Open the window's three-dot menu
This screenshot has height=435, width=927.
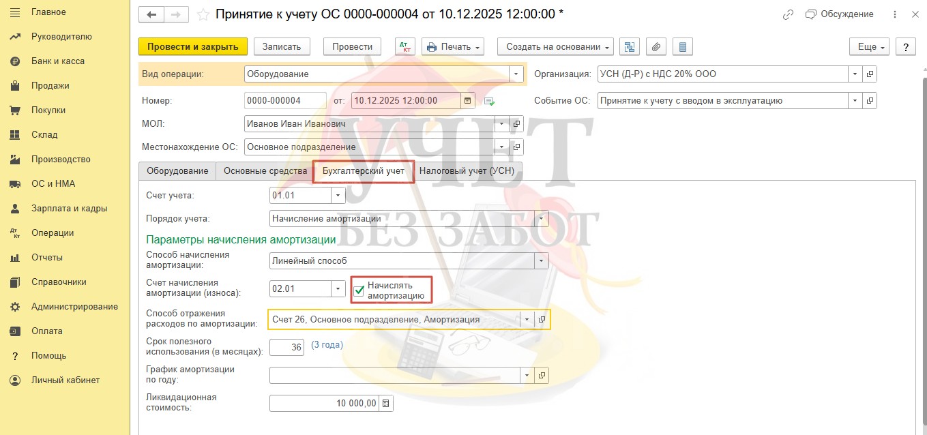coord(894,14)
